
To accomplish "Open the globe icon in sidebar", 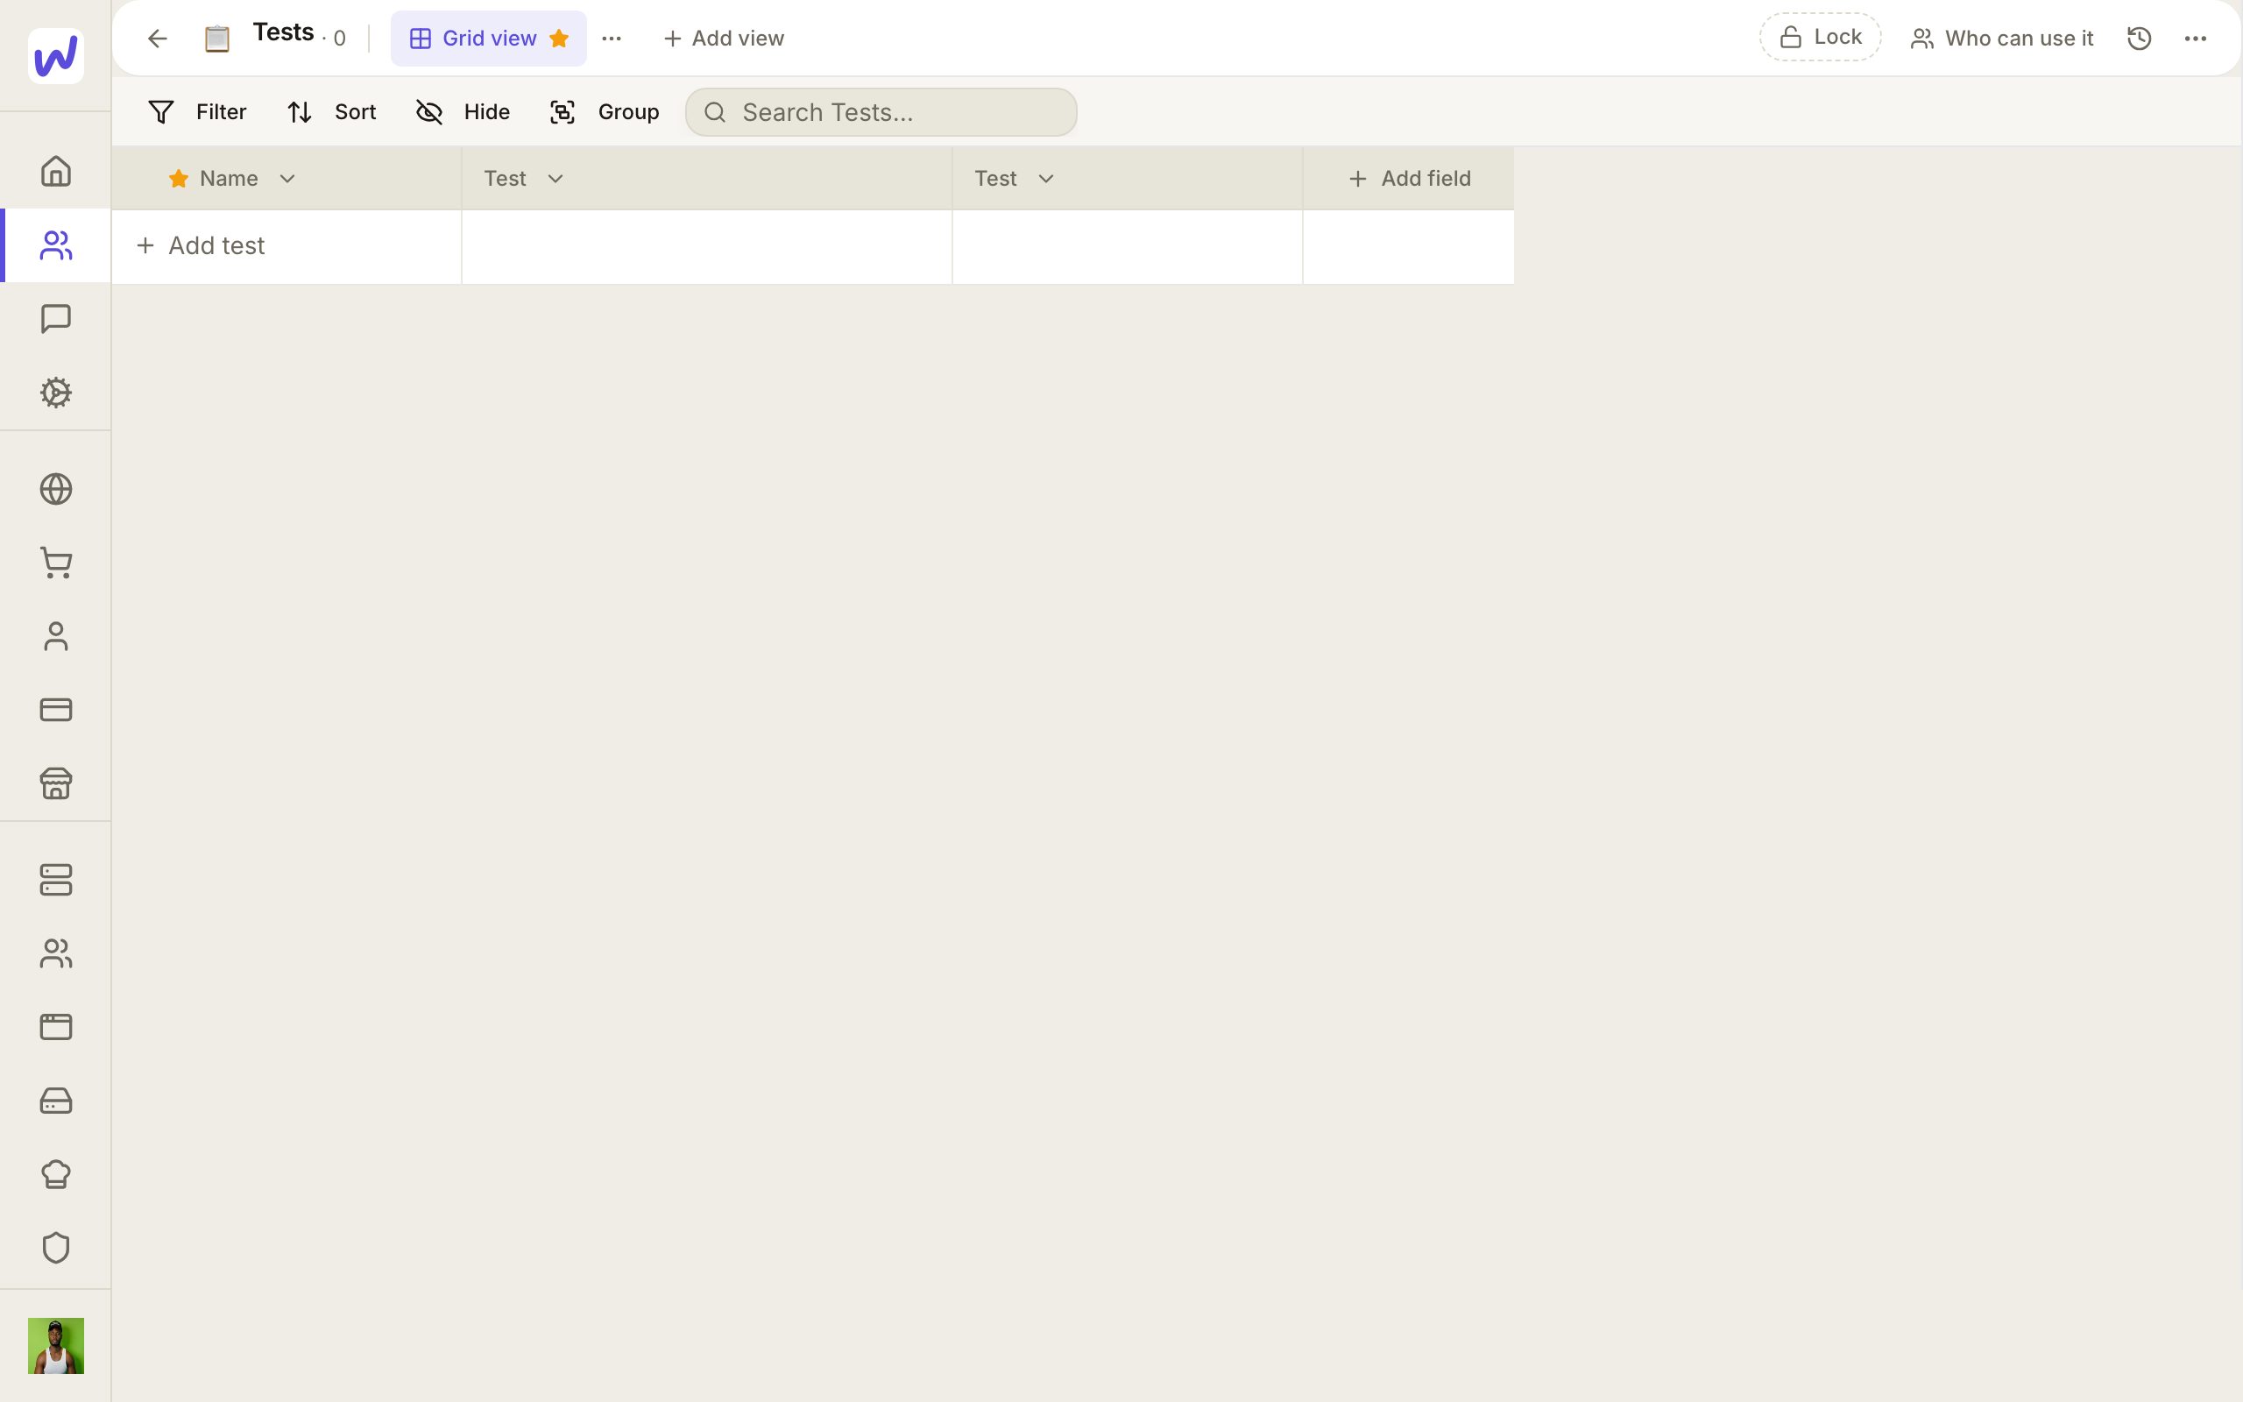I will point(55,489).
